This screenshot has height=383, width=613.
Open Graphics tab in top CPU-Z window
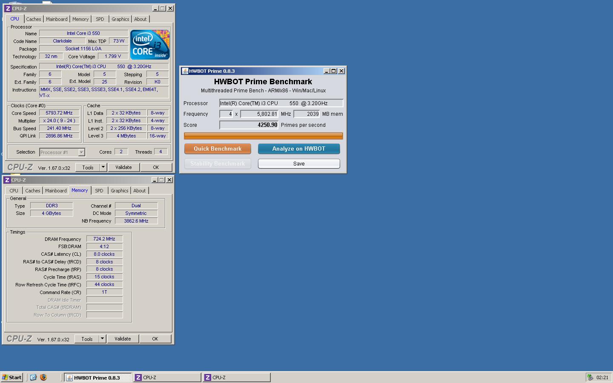120,19
